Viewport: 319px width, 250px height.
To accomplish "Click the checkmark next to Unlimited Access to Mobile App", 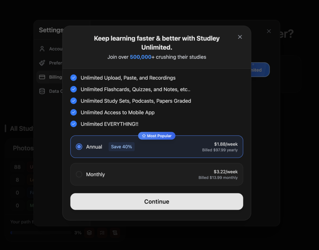I will (x=74, y=112).
